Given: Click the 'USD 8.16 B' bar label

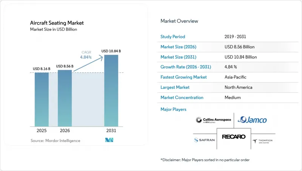Looking at the screenshot, I should (x=42, y=69).
